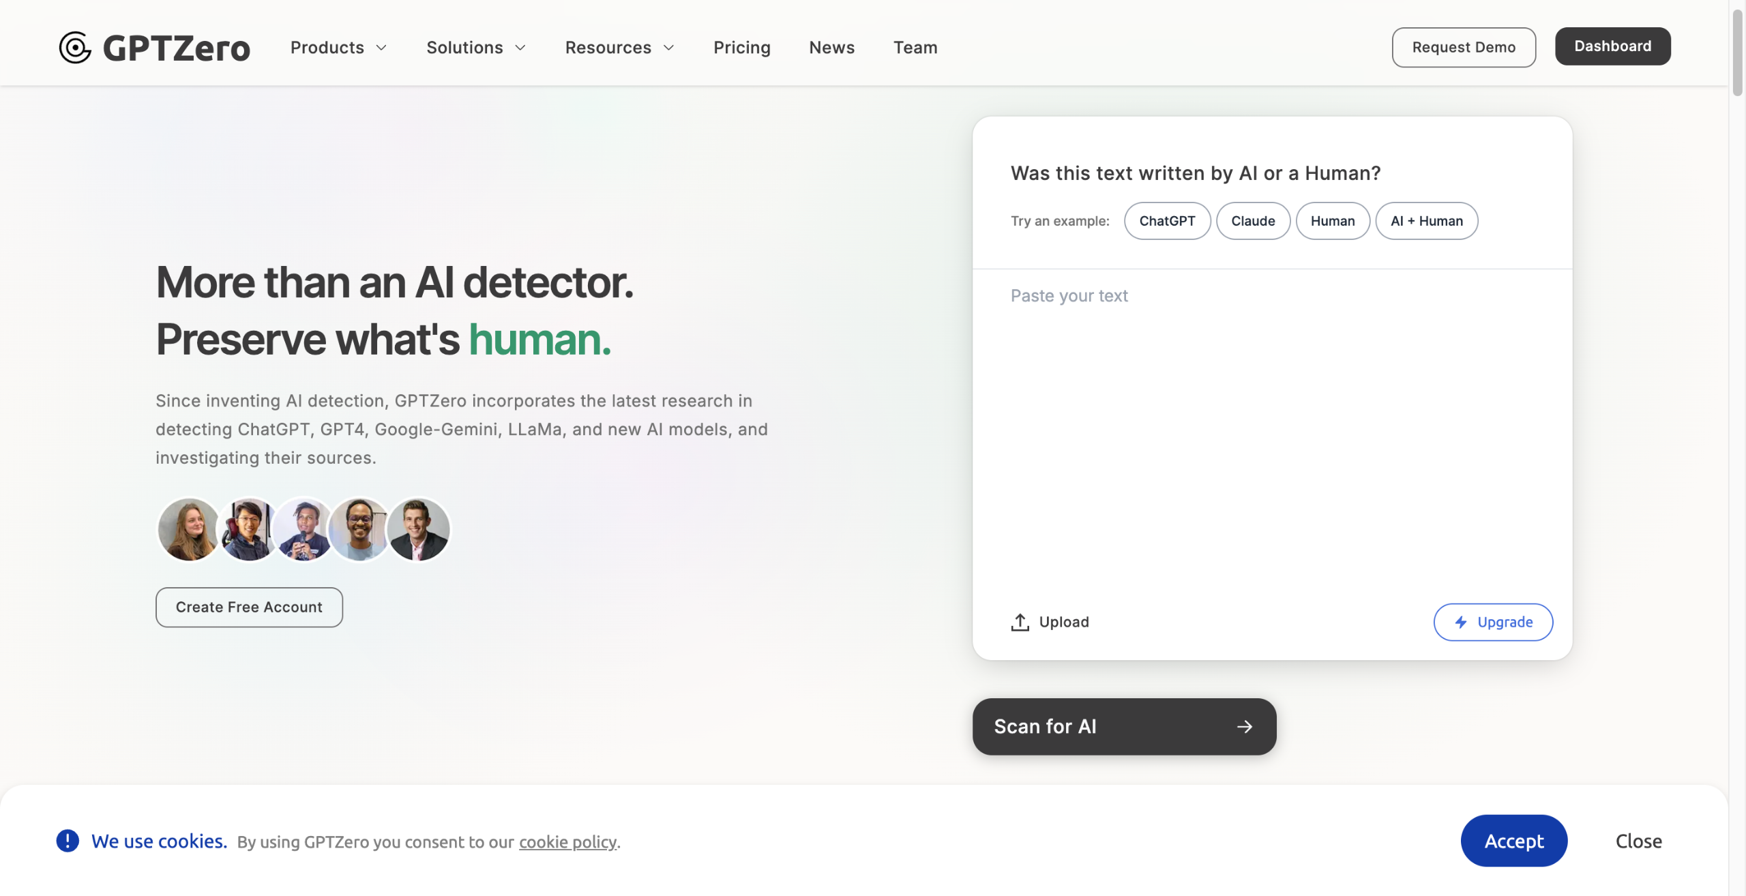This screenshot has width=1746, height=896.
Task: Try the ChatGPT example text
Action: point(1167,221)
